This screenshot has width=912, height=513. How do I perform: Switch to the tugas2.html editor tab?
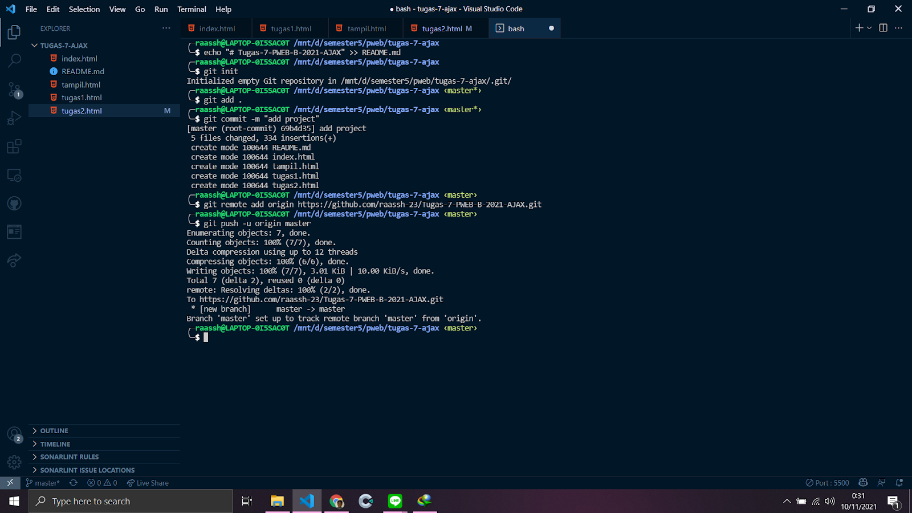pyautogui.click(x=446, y=28)
